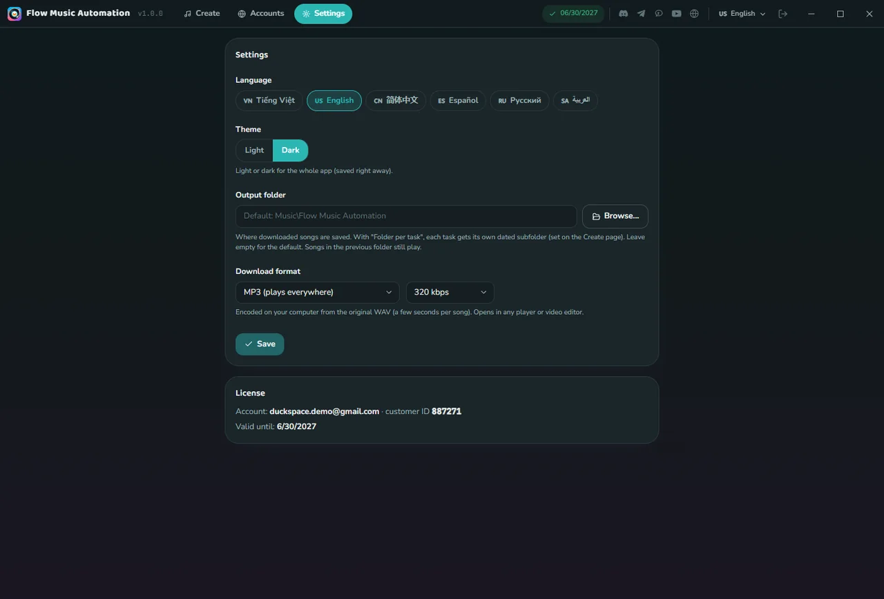Select the Settings tab
The image size is (884, 599).
(323, 14)
